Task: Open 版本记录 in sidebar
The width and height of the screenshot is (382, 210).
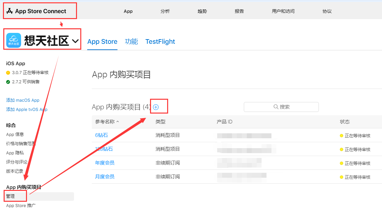Action: tap(14, 171)
